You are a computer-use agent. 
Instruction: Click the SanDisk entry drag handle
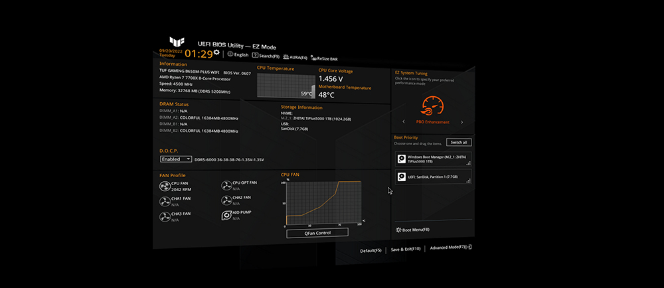click(468, 181)
